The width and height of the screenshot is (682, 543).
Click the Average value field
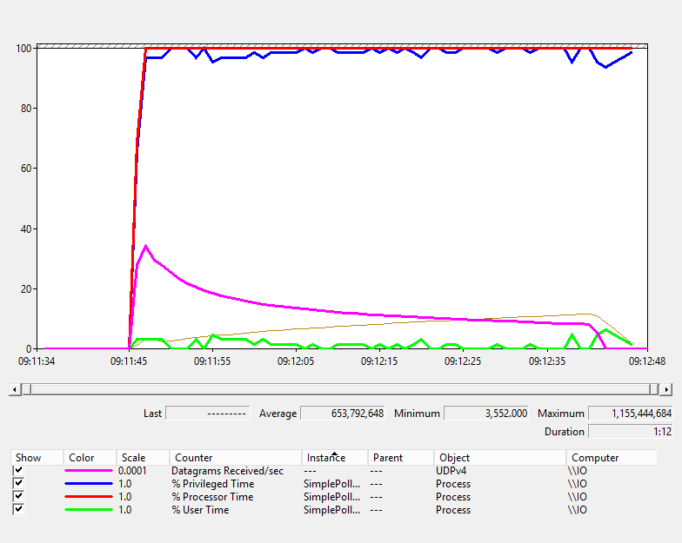pyautogui.click(x=344, y=414)
